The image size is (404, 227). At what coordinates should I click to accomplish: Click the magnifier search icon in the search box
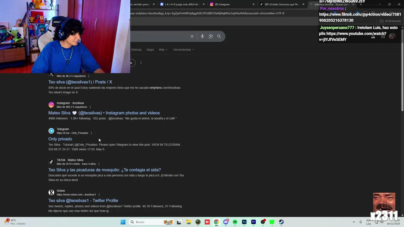point(219,36)
